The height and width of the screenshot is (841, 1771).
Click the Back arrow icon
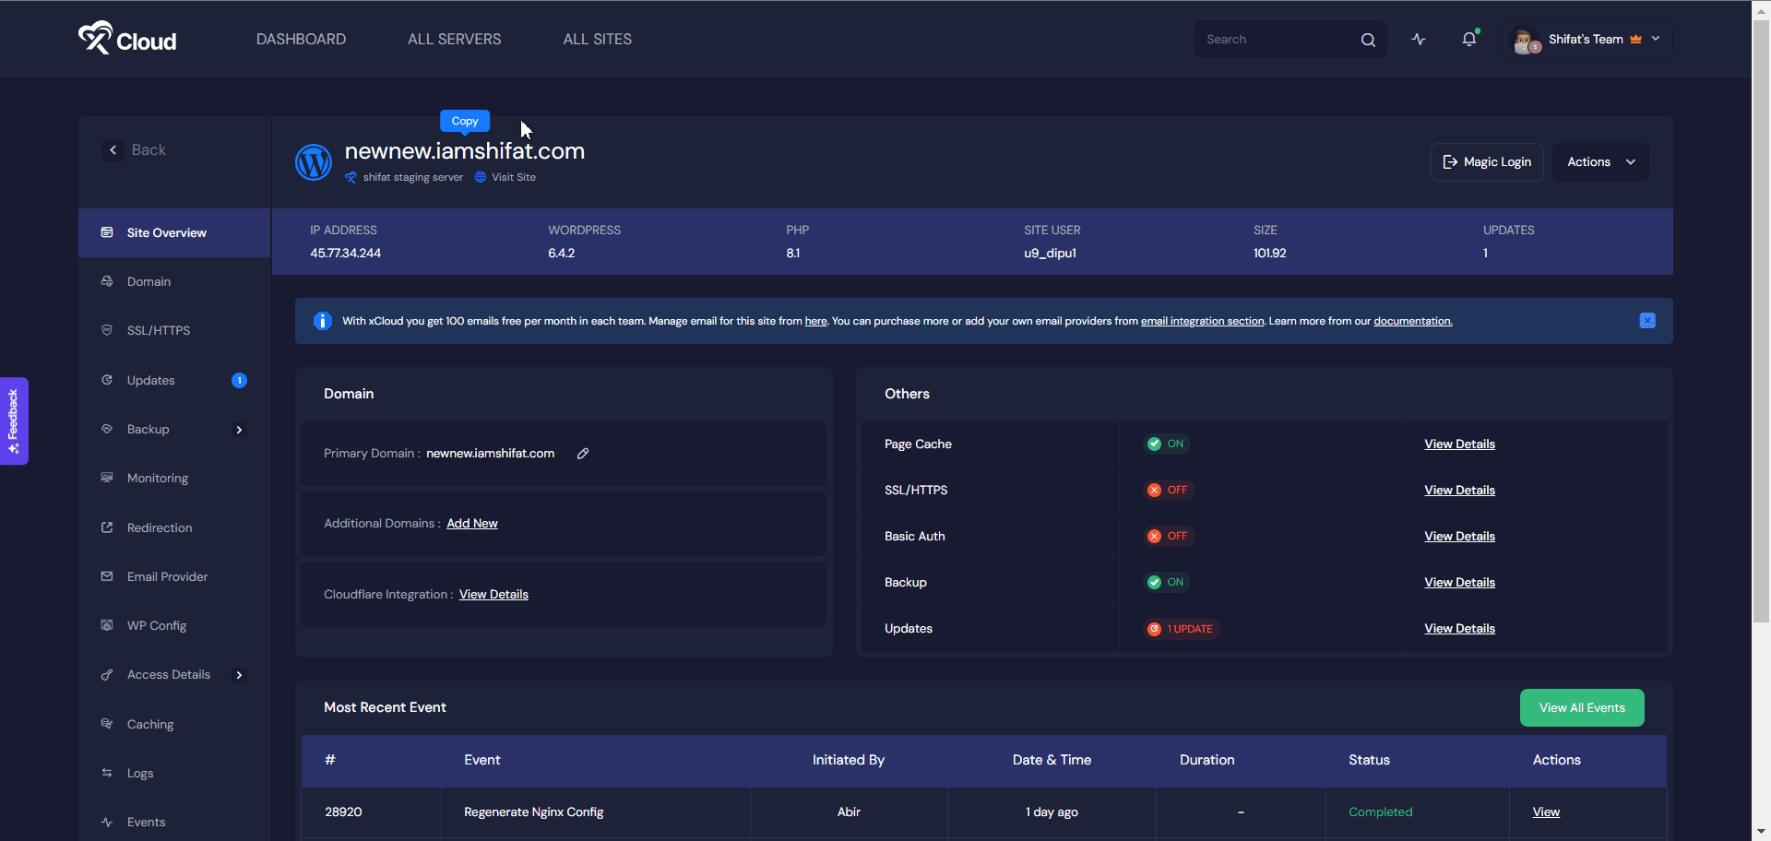coord(113,150)
